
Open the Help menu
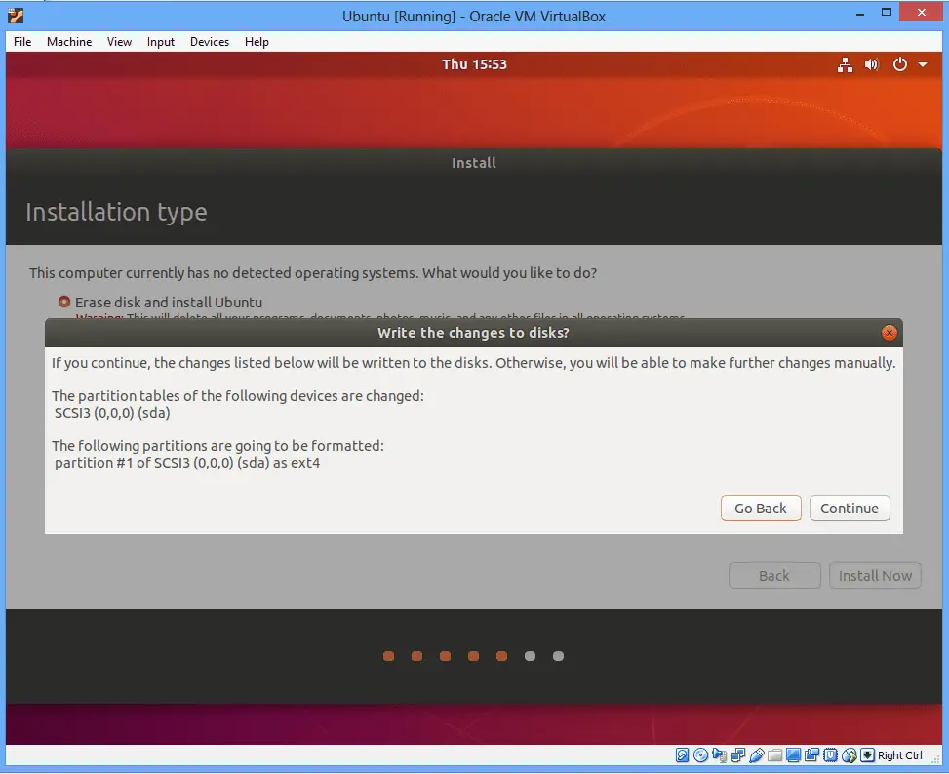[x=257, y=42]
